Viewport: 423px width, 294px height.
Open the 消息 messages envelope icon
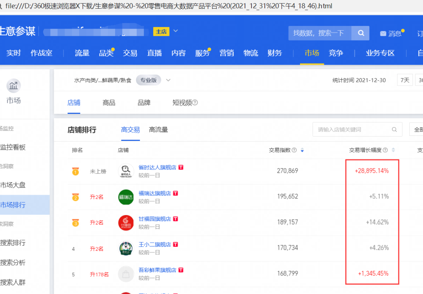[383, 33]
